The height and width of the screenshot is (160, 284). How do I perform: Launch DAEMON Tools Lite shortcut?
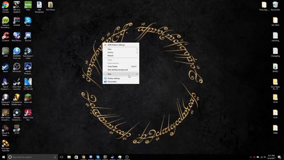17,53
